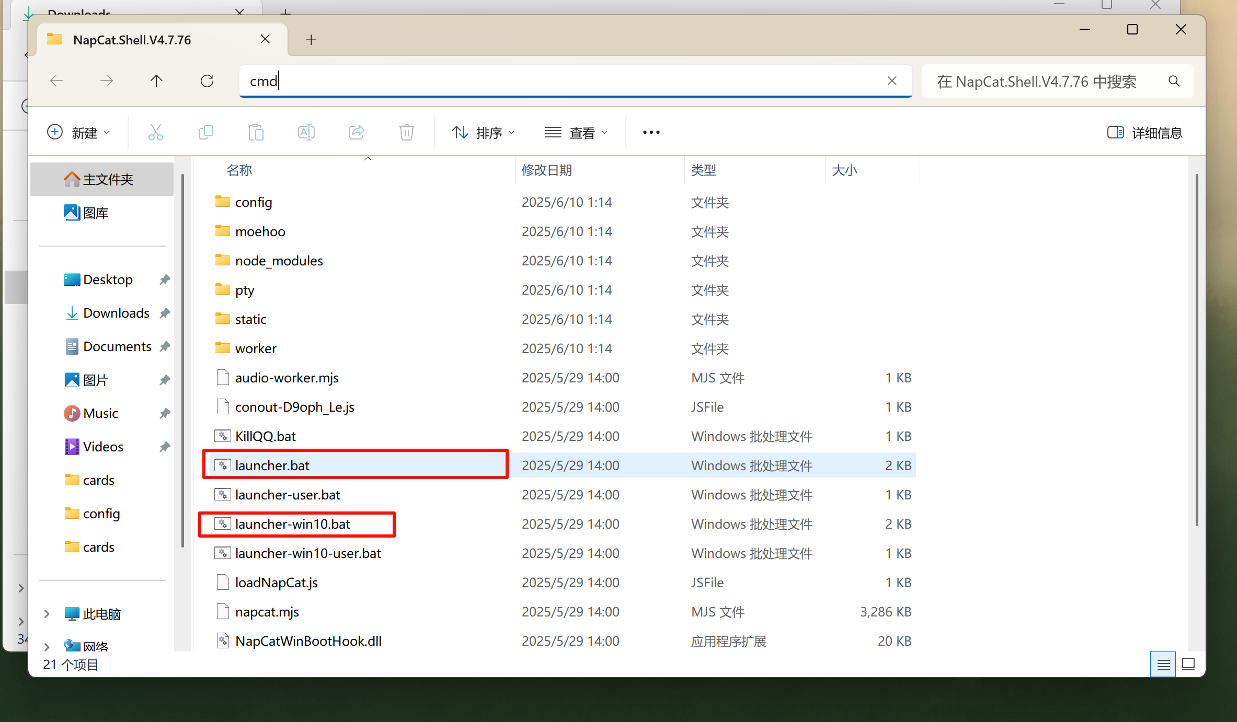Click the search magnifier icon
The height and width of the screenshot is (722, 1237).
[x=1174, y=81]
